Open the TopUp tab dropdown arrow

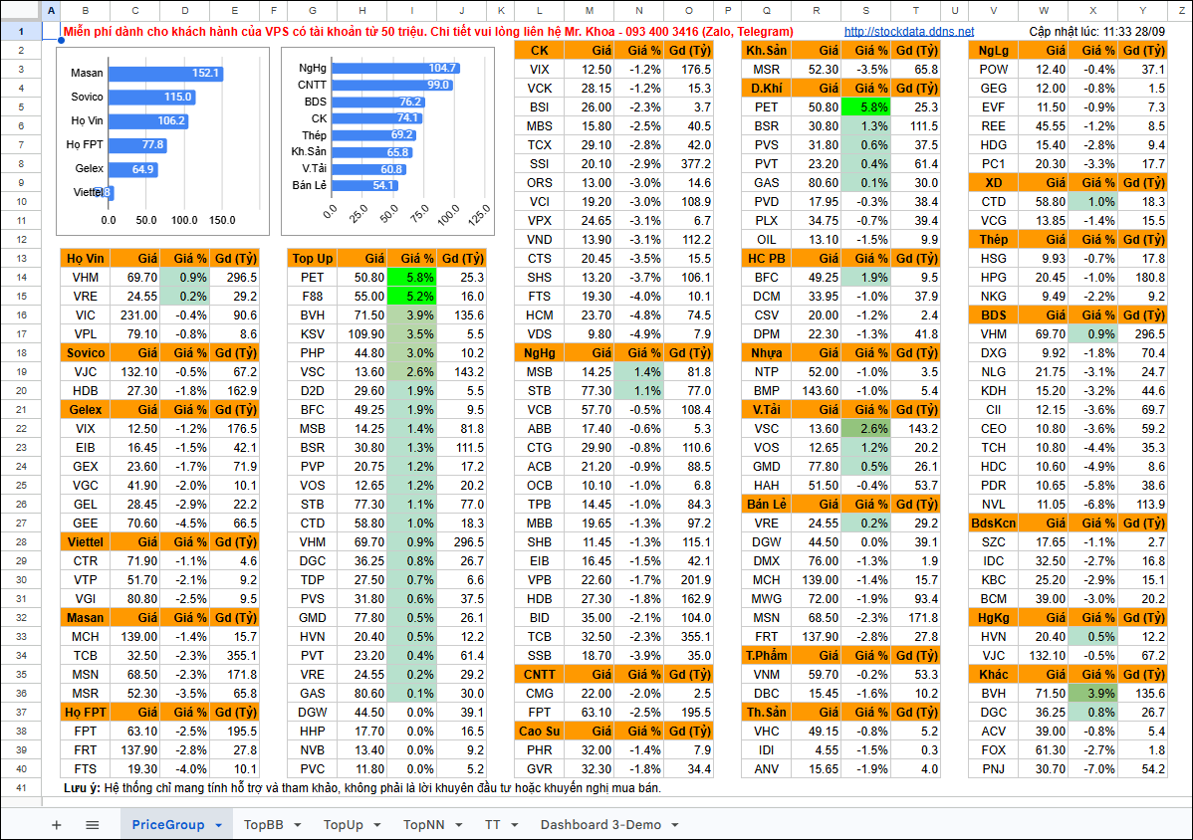coord(377,825)
